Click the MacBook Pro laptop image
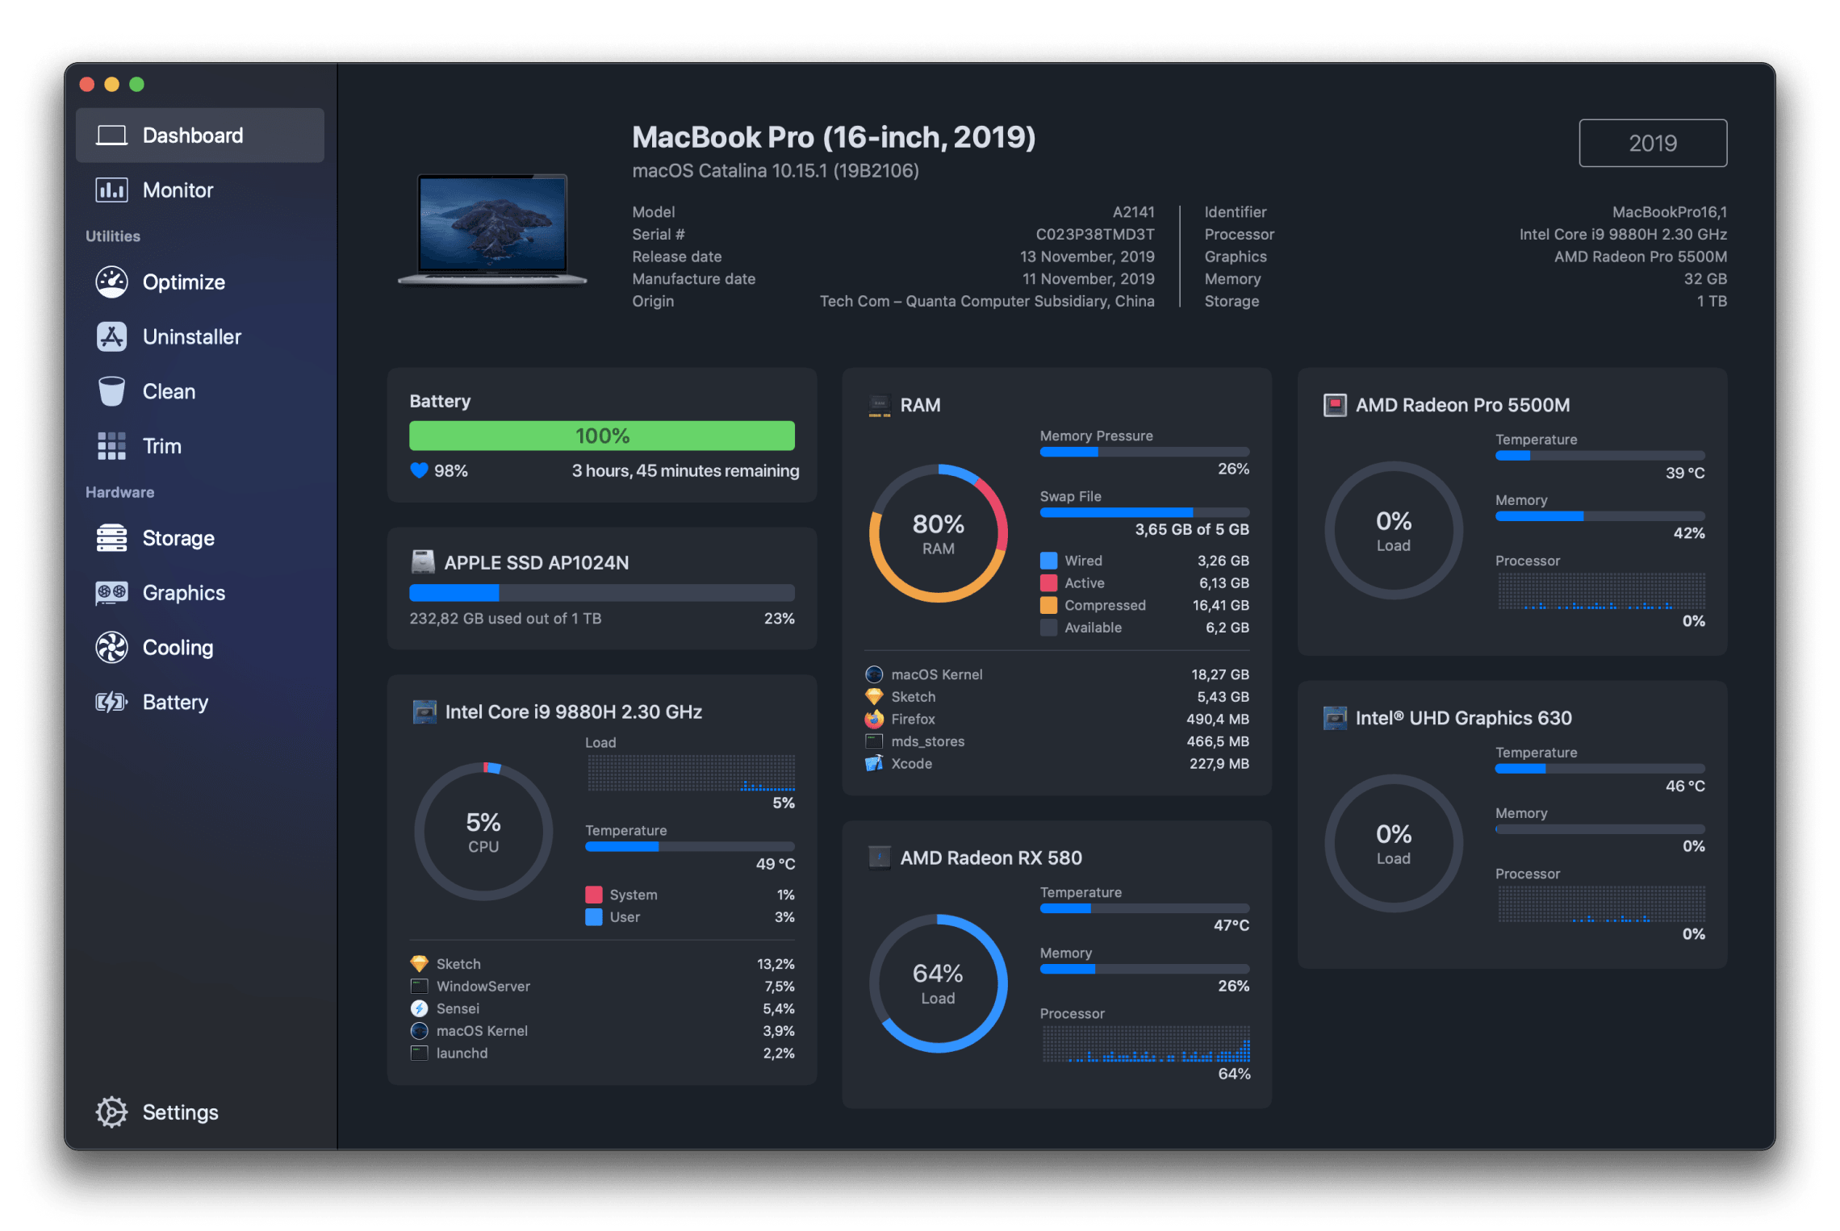1840x1231 pixels. (492, 230)
